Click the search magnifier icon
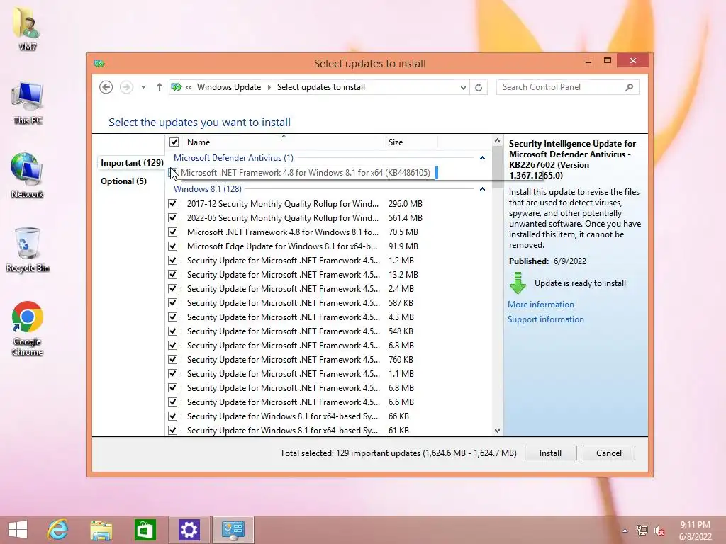This screenshot has height=544, width=726. (630, 87)
